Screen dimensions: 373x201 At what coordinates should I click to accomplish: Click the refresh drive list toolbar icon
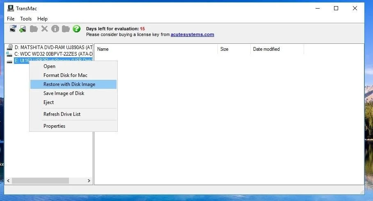[x=13, y=29]
